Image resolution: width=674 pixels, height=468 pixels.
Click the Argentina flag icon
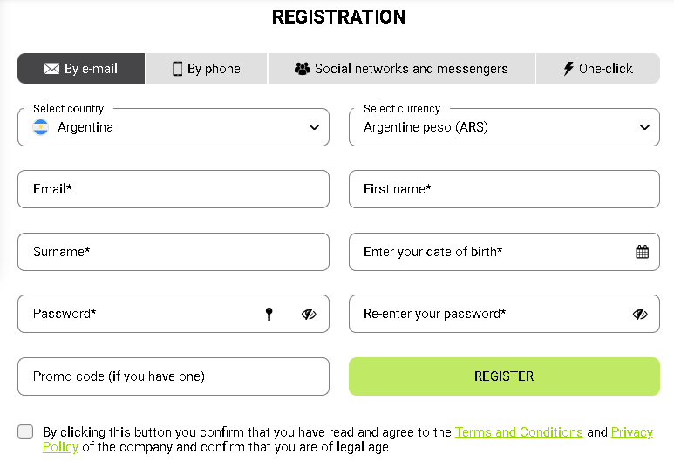(x=40, y=127)
